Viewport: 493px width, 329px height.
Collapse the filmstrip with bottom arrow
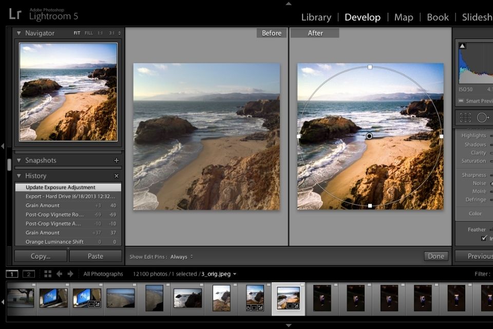click(288, 325)
